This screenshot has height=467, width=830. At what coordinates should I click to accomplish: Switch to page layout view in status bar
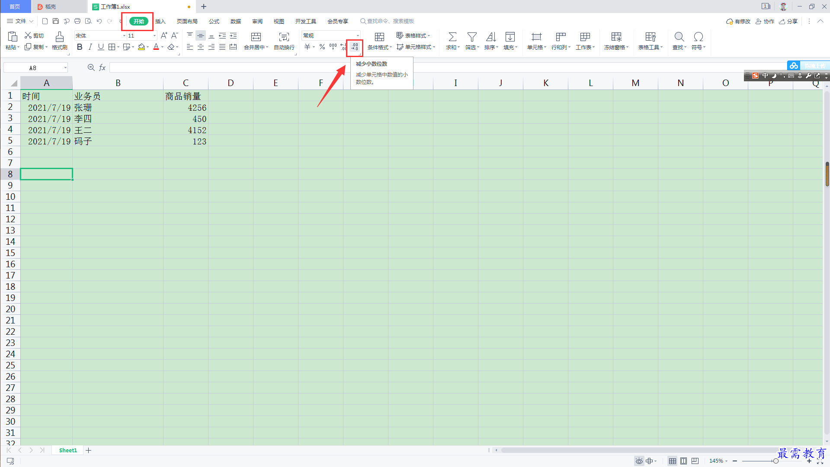pyautogui.click(x=683, y=461)
